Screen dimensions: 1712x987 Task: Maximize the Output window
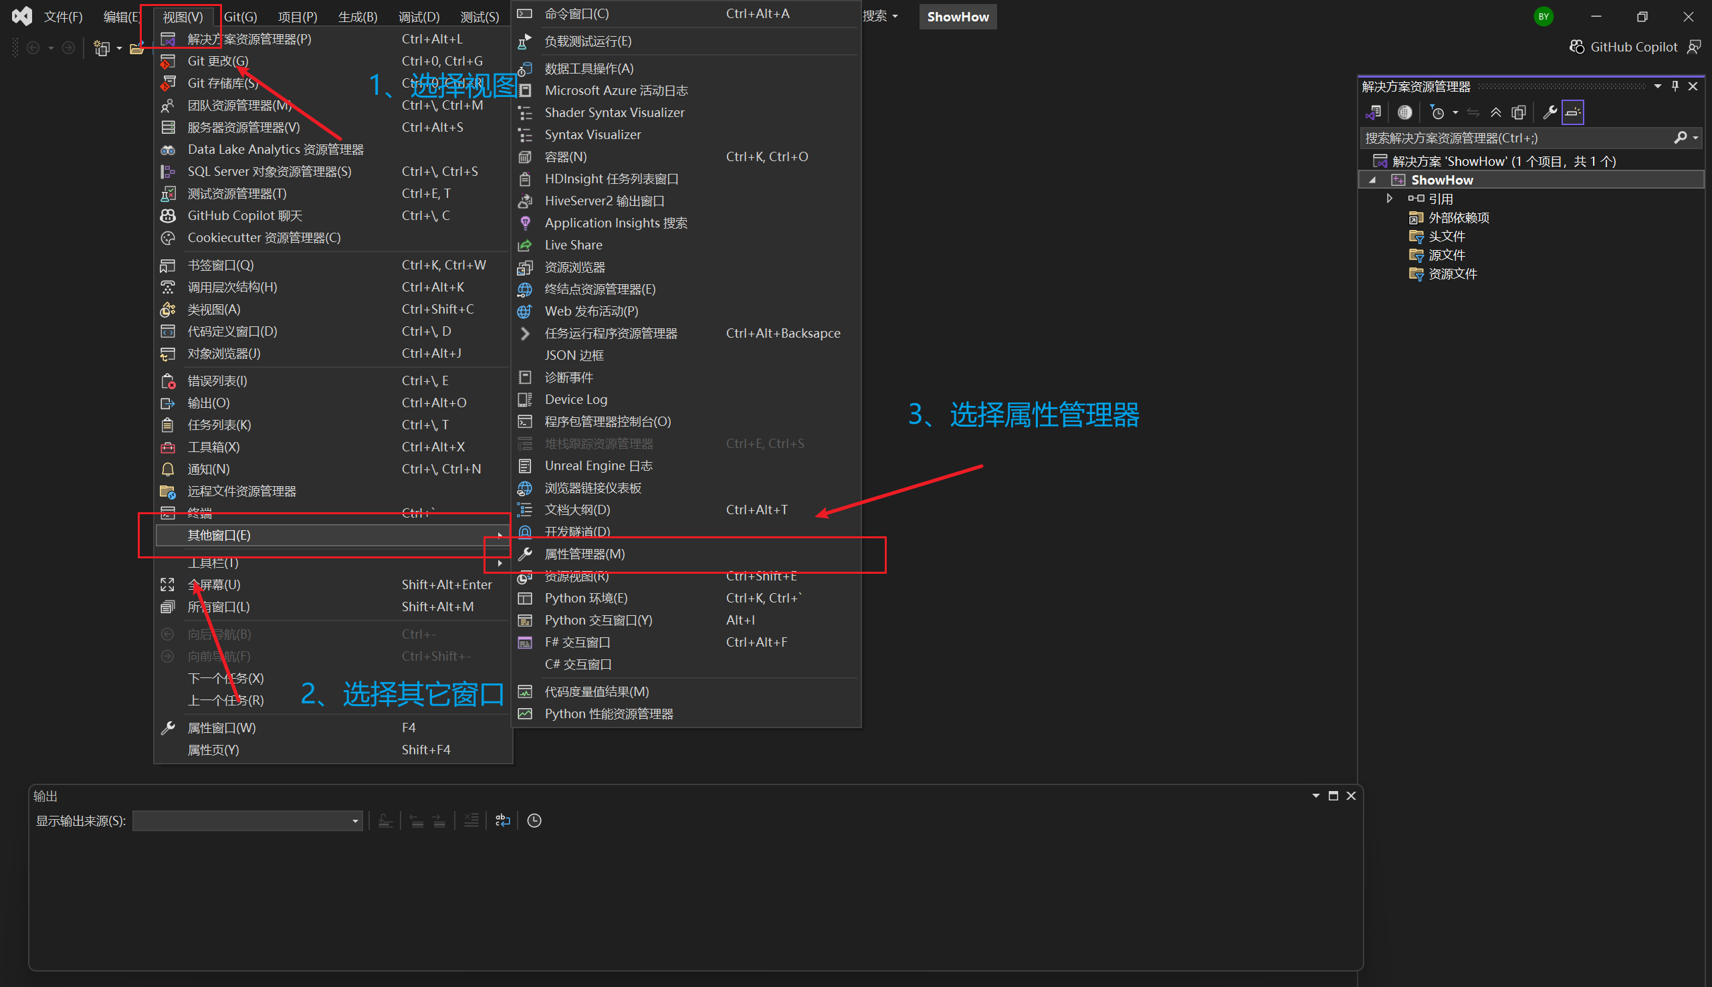[x=1333, y=796]
